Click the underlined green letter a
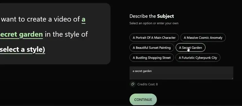The image size is (242, 106). point(83,20)
